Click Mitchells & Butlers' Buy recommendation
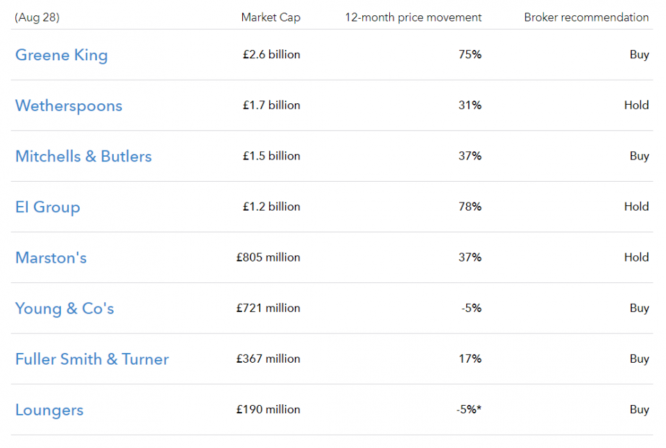 (x=639, y=156)
